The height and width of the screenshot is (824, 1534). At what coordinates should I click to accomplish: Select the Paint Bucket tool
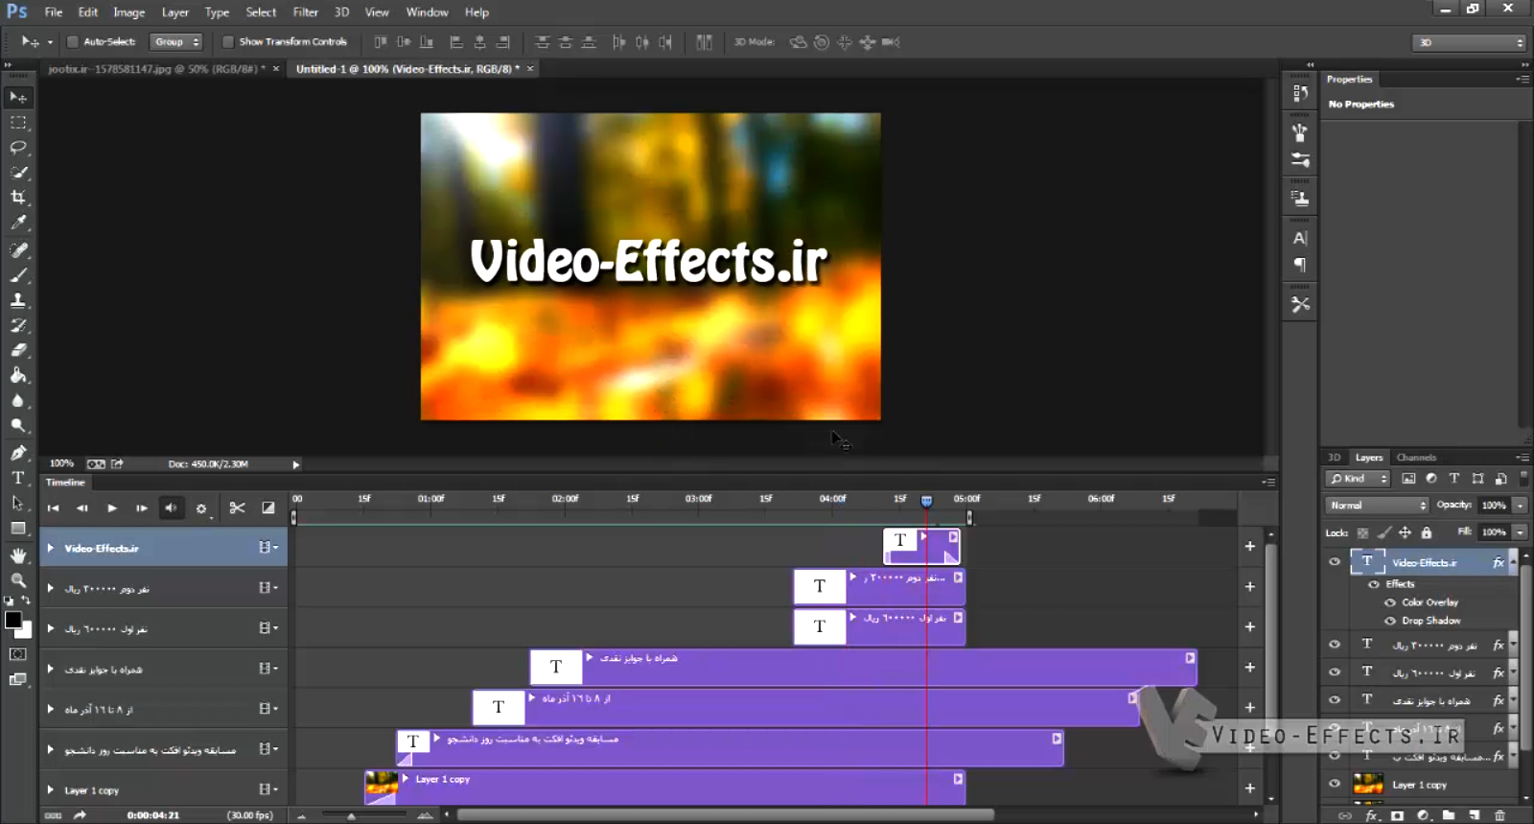[x=18, y=375]
